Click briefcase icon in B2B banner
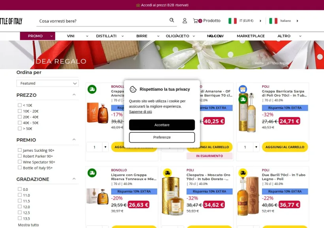Image resolution: width=324 pixels, height=228 pixels. click(138, 5)
